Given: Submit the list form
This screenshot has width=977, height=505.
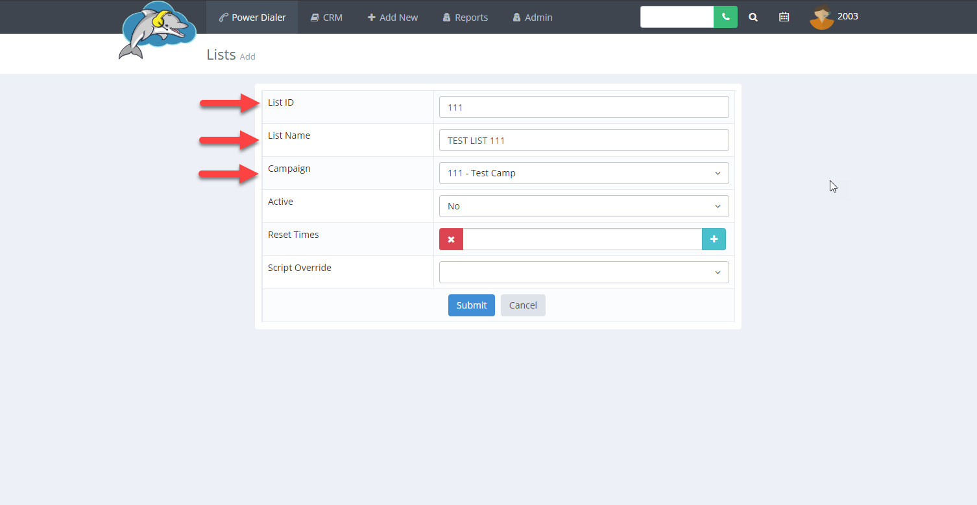Looking at the screenshot, I should point(472,305).
